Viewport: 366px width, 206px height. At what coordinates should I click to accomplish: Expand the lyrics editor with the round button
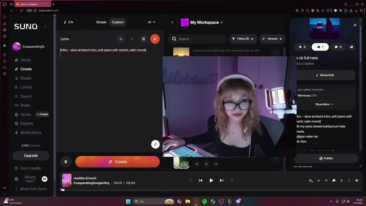coord(155,144)
